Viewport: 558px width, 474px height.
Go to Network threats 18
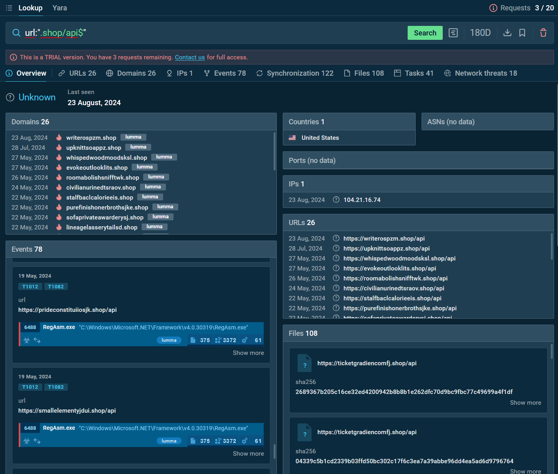pyautogui.click(x=480, y=73)
